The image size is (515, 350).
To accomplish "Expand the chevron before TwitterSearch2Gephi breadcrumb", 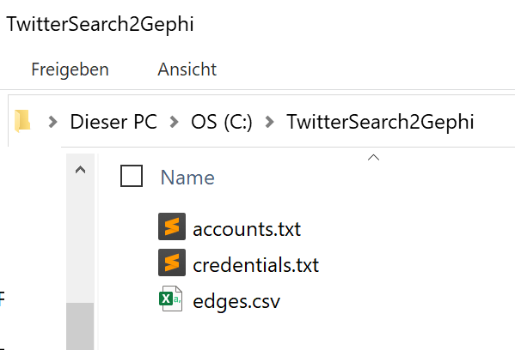I will 269,122.
